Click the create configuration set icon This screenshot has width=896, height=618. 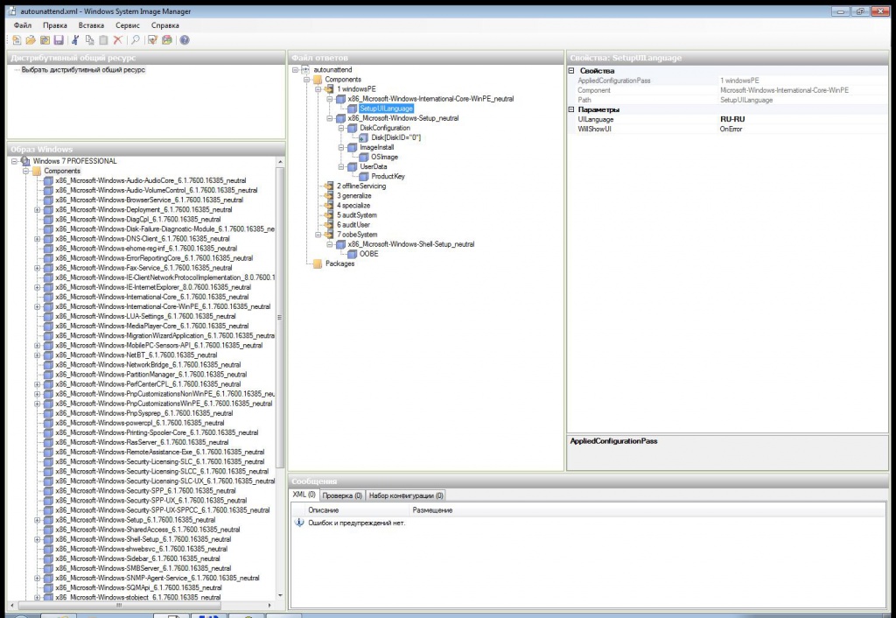pyautogui.click(x=167, y=40)
